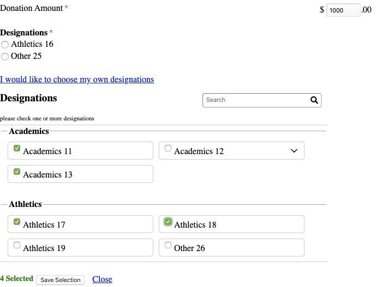Uncheck the Athletics 17 checkbox
This screenshot has height=287, width=376.
[x=17, y=222]
